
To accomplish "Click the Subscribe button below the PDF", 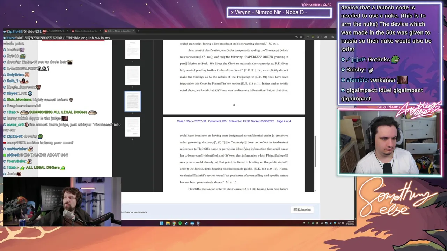I will [302, 210].
